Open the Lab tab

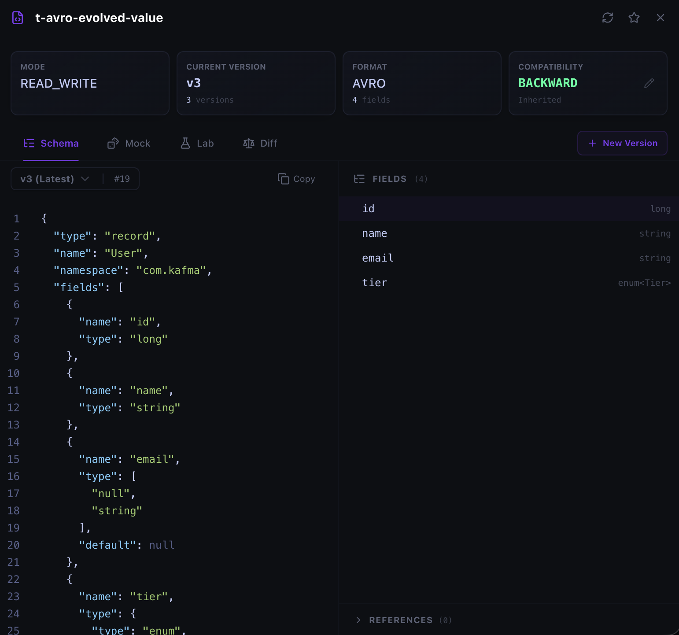[197, 143]
